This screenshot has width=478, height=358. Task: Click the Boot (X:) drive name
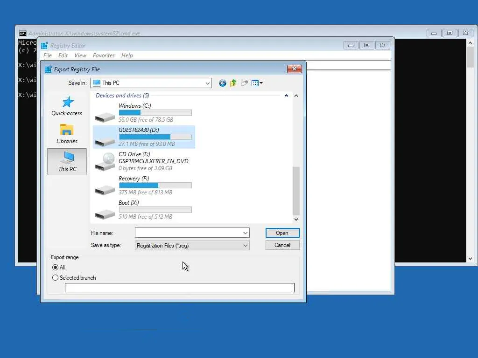[x=129, y=203]
